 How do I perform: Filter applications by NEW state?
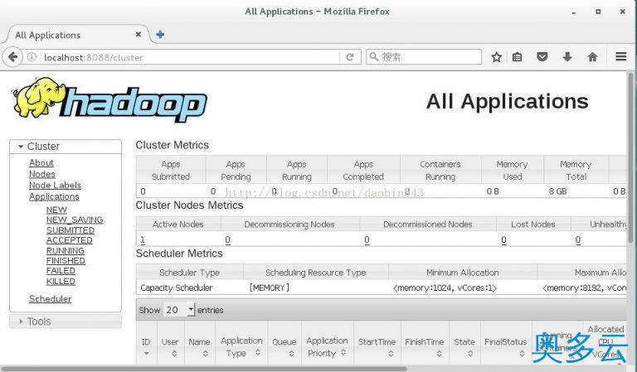[56, 210]
